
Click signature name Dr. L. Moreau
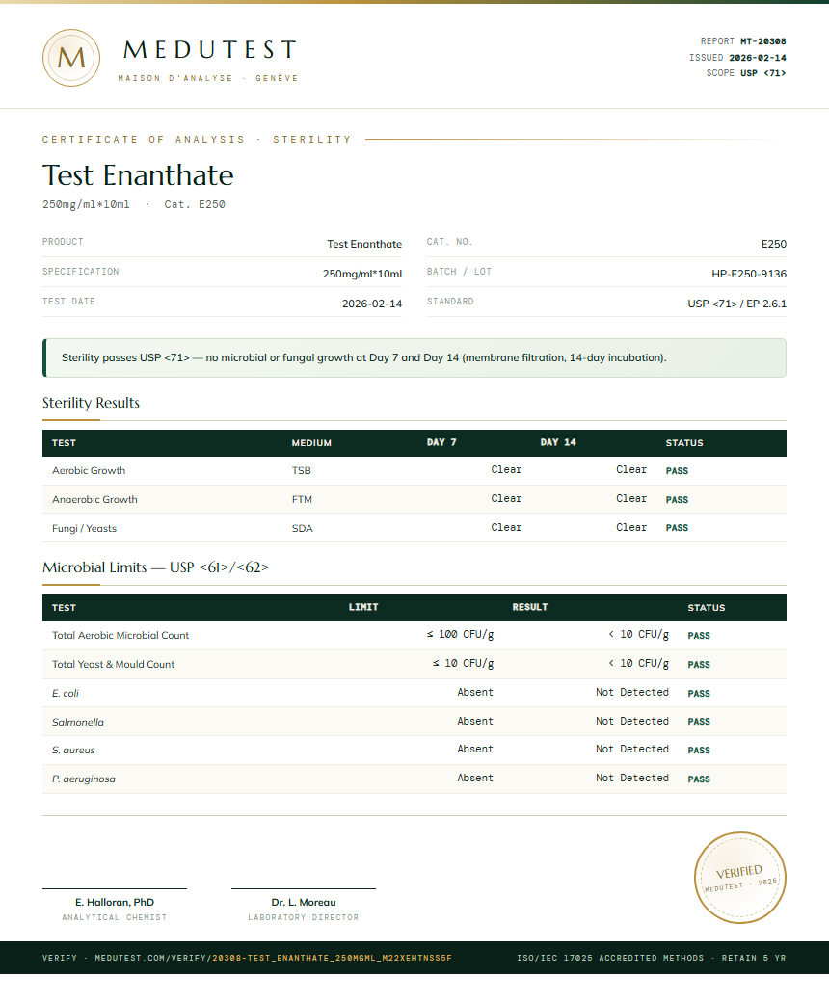point(304,903)
